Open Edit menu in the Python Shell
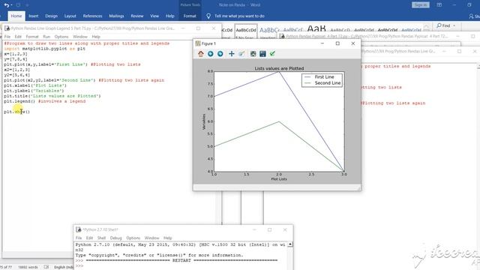The height and width of the screenshot is (270, 480). click(x=89, y=238)
